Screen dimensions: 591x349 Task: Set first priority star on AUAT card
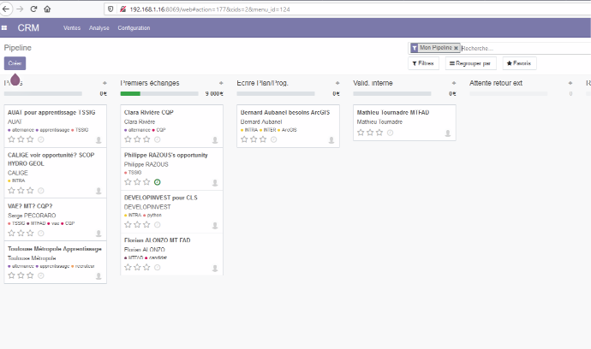coord(11,139)
